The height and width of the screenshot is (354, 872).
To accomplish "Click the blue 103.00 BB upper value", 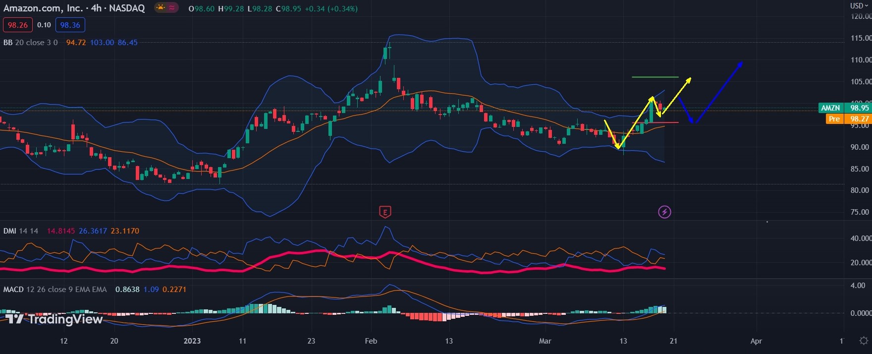I will pos(102,43).
